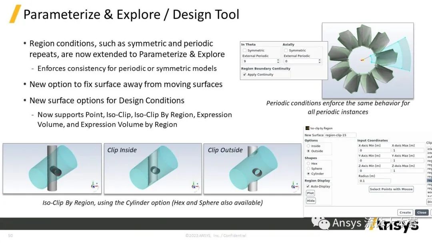This screenshot has width=432, height=243.
Task: Click the unclipped cylinder thumbnail image
Action: (52, 168)
